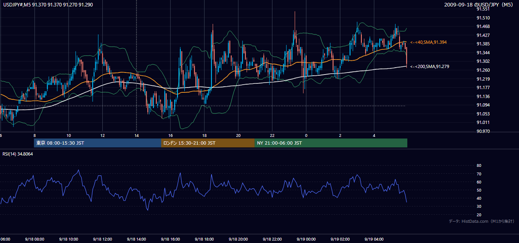Click the 9/18 20:00 date axis label
Image resolution: width=519 pixels, height=243 pixels.
coord(238,239)
